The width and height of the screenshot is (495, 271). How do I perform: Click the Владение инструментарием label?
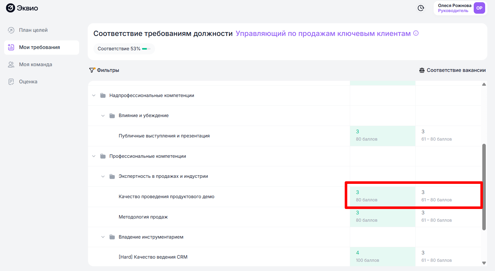point(151,237)
